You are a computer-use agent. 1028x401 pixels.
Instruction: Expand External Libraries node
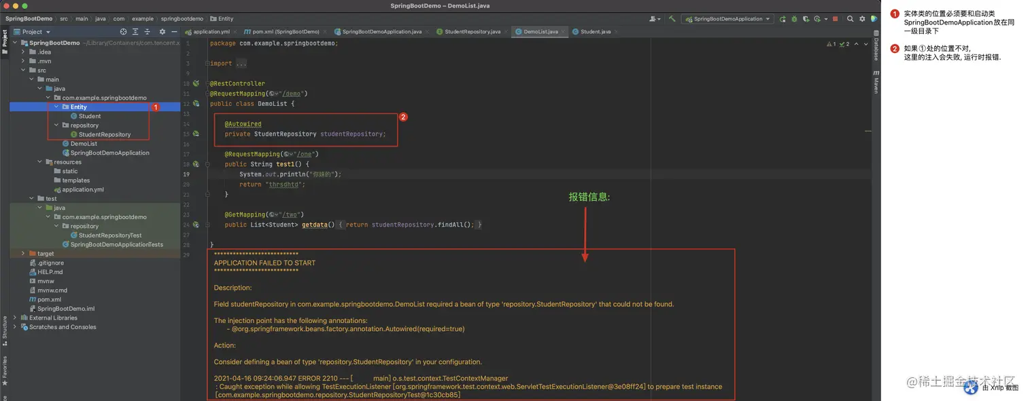point(16,318)
